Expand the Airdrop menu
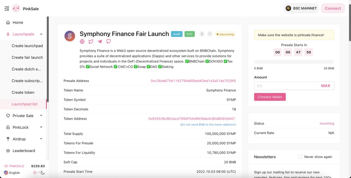 [x=41, y=139]
